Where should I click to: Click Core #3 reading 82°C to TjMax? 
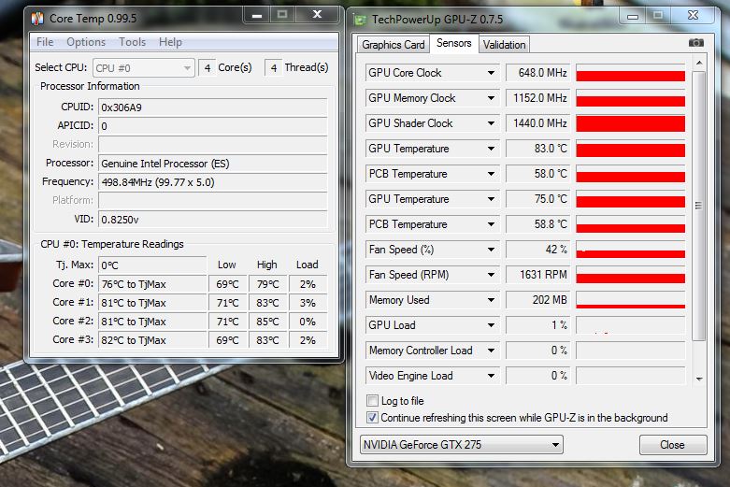coord(152,340)
